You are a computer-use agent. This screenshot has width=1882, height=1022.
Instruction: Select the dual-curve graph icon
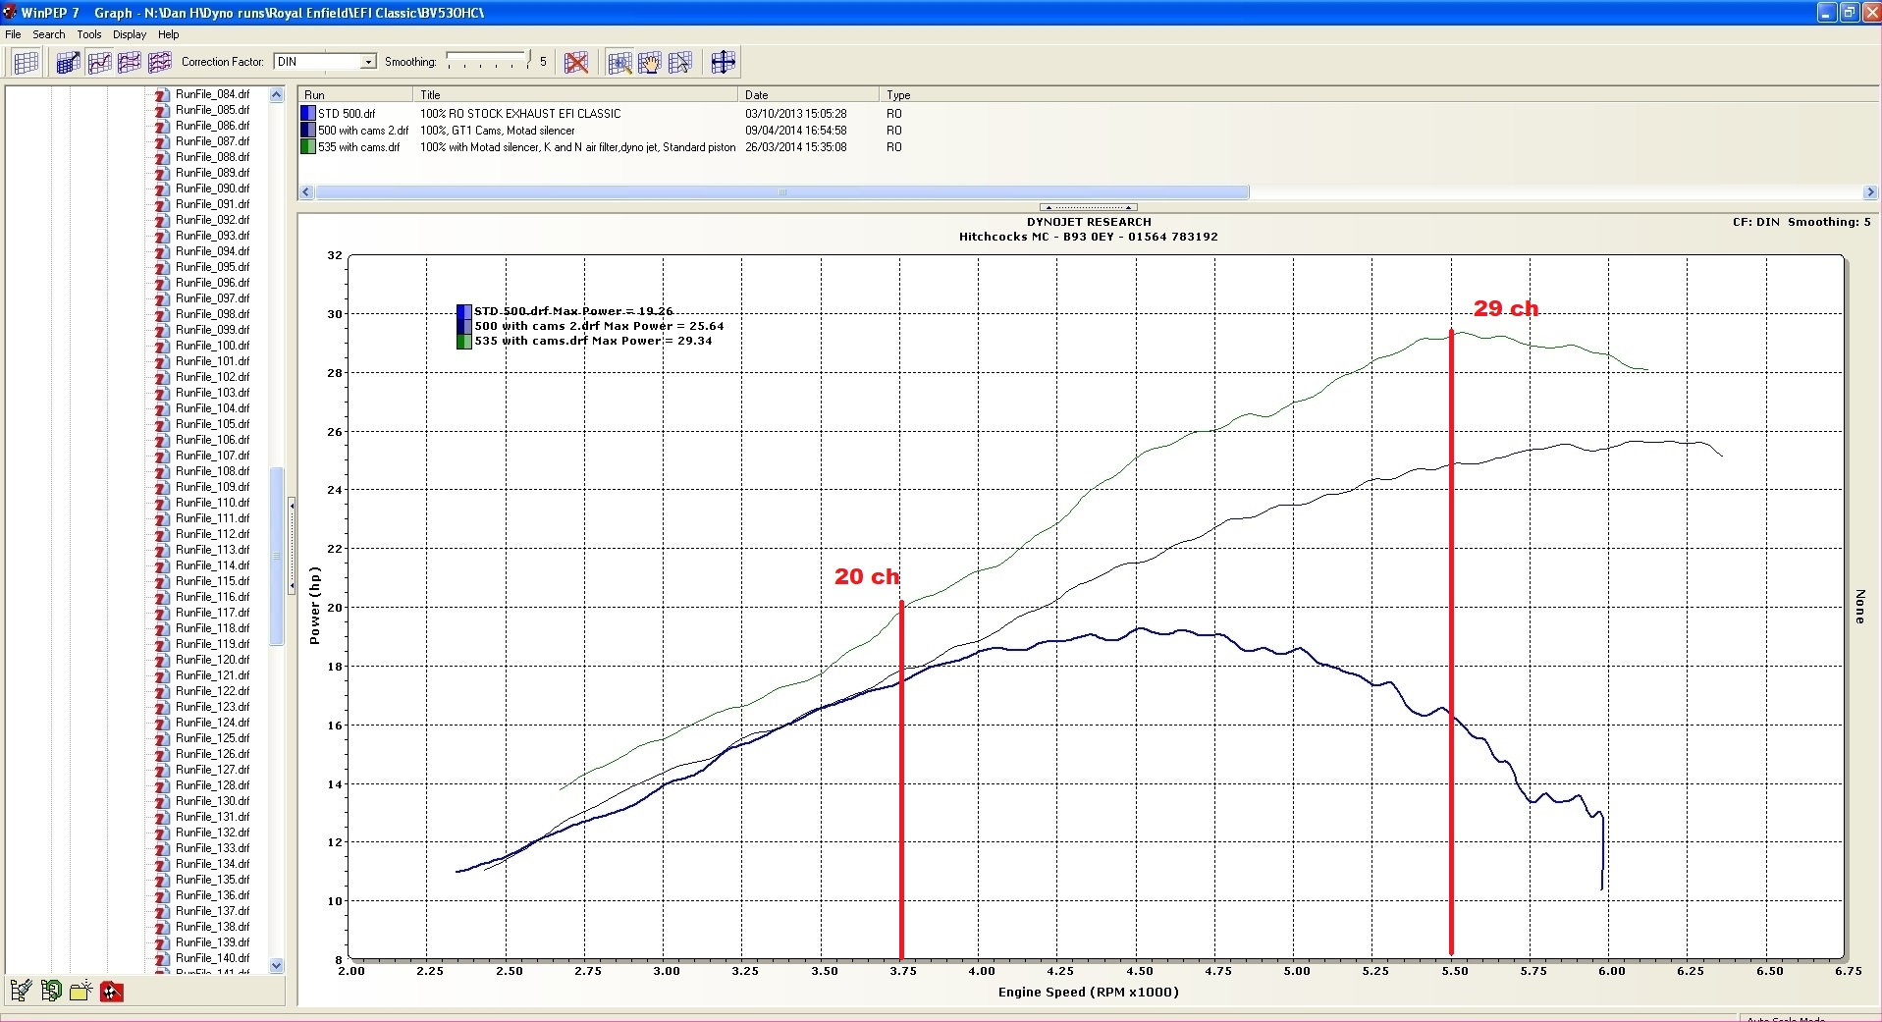pos(130,63)
